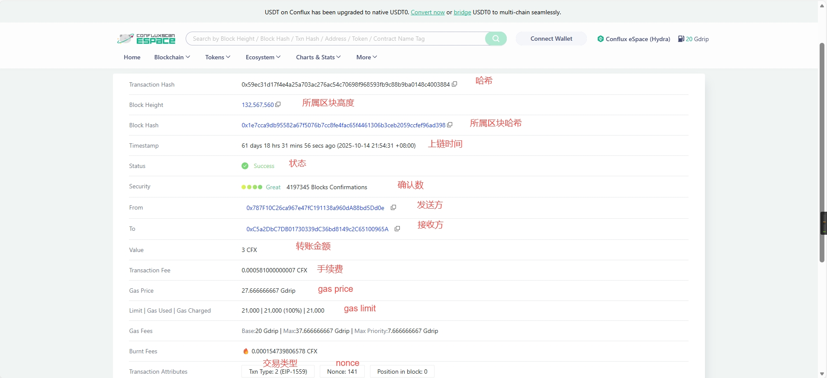
Task: Expand the More menu
Action: click(x=366, y=57)
